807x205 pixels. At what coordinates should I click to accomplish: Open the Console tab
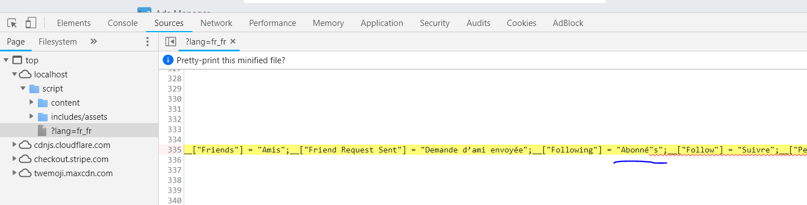pyautogui.click(x=123, y=23)
